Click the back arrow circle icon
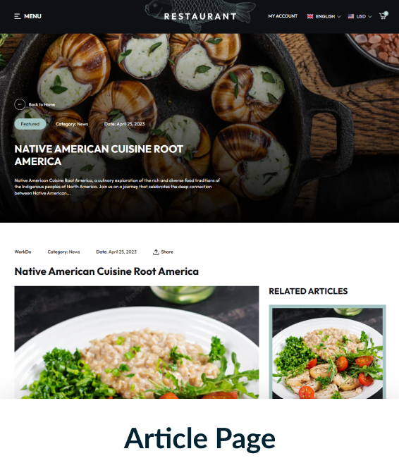Viewport: 399px width, 475px height. click(x=20, y=104)
